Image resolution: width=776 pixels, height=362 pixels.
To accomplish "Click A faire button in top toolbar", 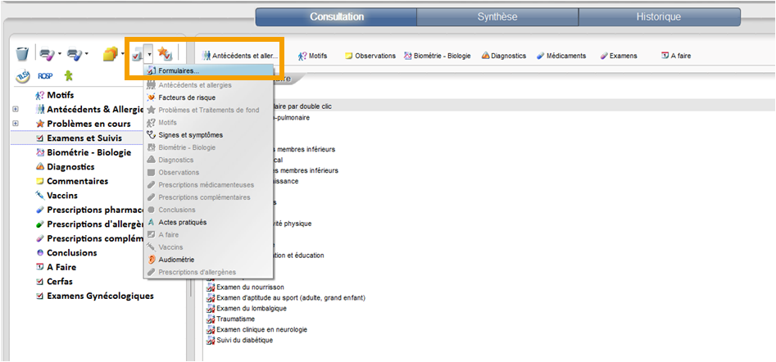I will click(x=676, y=56).
